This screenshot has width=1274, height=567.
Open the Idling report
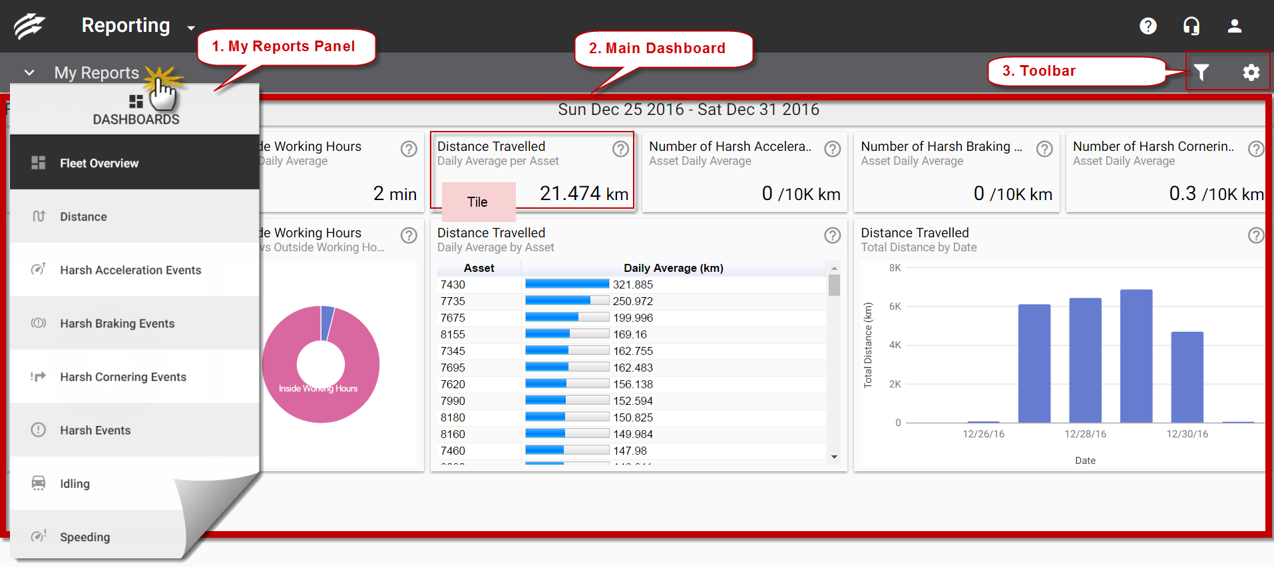tap(75, 484)
